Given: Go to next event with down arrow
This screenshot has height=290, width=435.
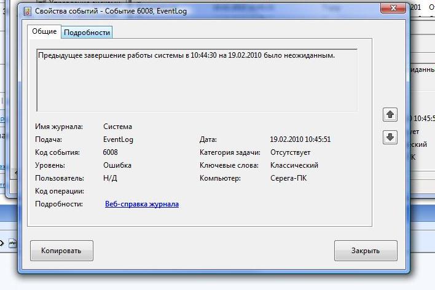Looking at the screenshot, I should [390, 137].
